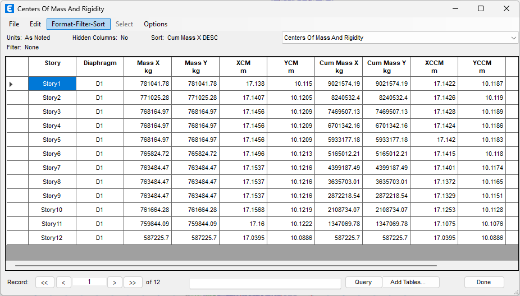Click Mass X value 781041.78 in Story1 row

tap(148, 84)
